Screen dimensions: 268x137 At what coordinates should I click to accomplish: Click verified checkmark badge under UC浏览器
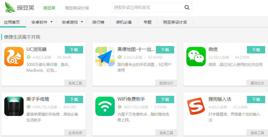coord(28,57)
